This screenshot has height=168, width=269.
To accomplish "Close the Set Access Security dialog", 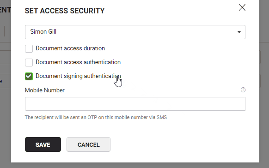I will [x=242, y=7].
